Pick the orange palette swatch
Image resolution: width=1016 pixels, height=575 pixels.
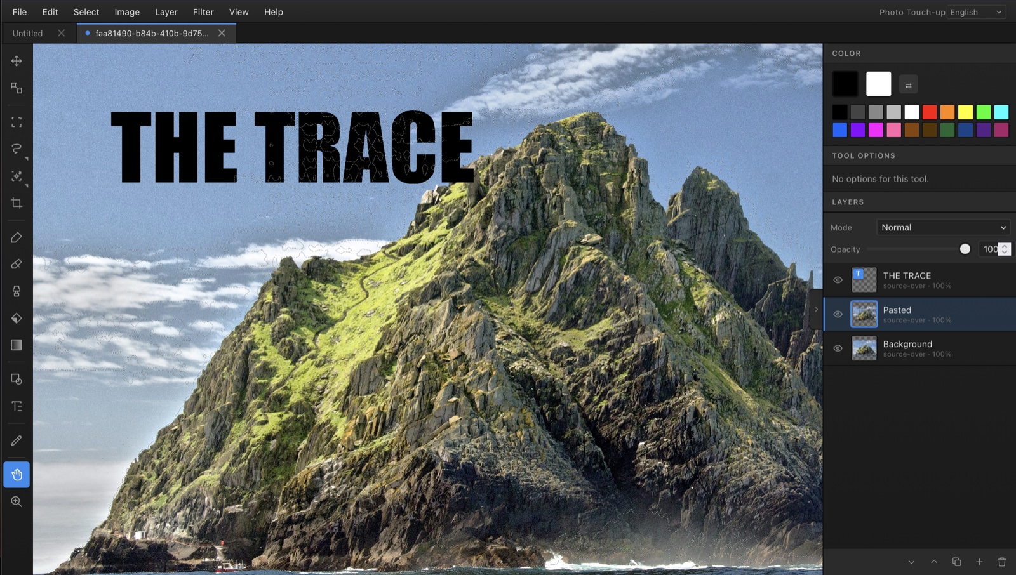click(x=947, y=112)
